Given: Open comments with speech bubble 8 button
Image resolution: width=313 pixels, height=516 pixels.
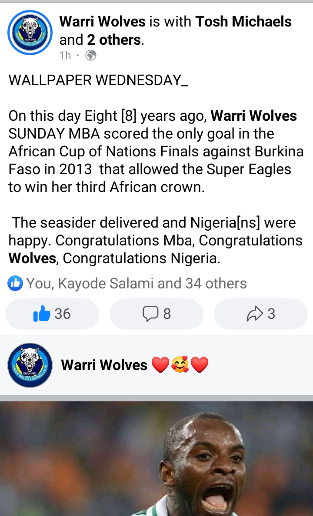Looking at the screenshot, I should click(x=156, y=314).
